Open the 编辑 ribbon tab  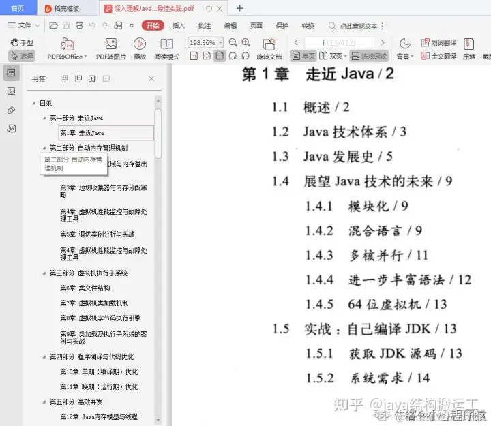pyautogui.click(x=230, y=26)
